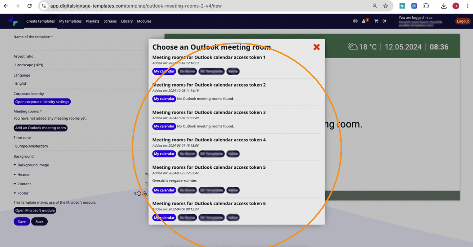Save the template
This screenshot has height=247, width=473.
22,222
